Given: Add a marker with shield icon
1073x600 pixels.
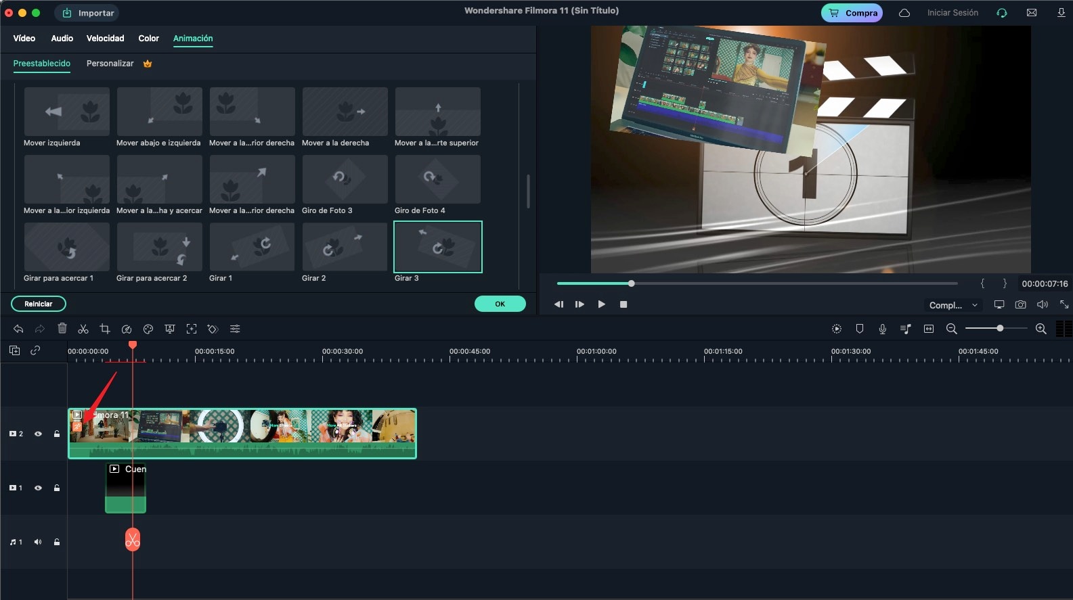Looking at the screenshot, I should tap(860, 329).
